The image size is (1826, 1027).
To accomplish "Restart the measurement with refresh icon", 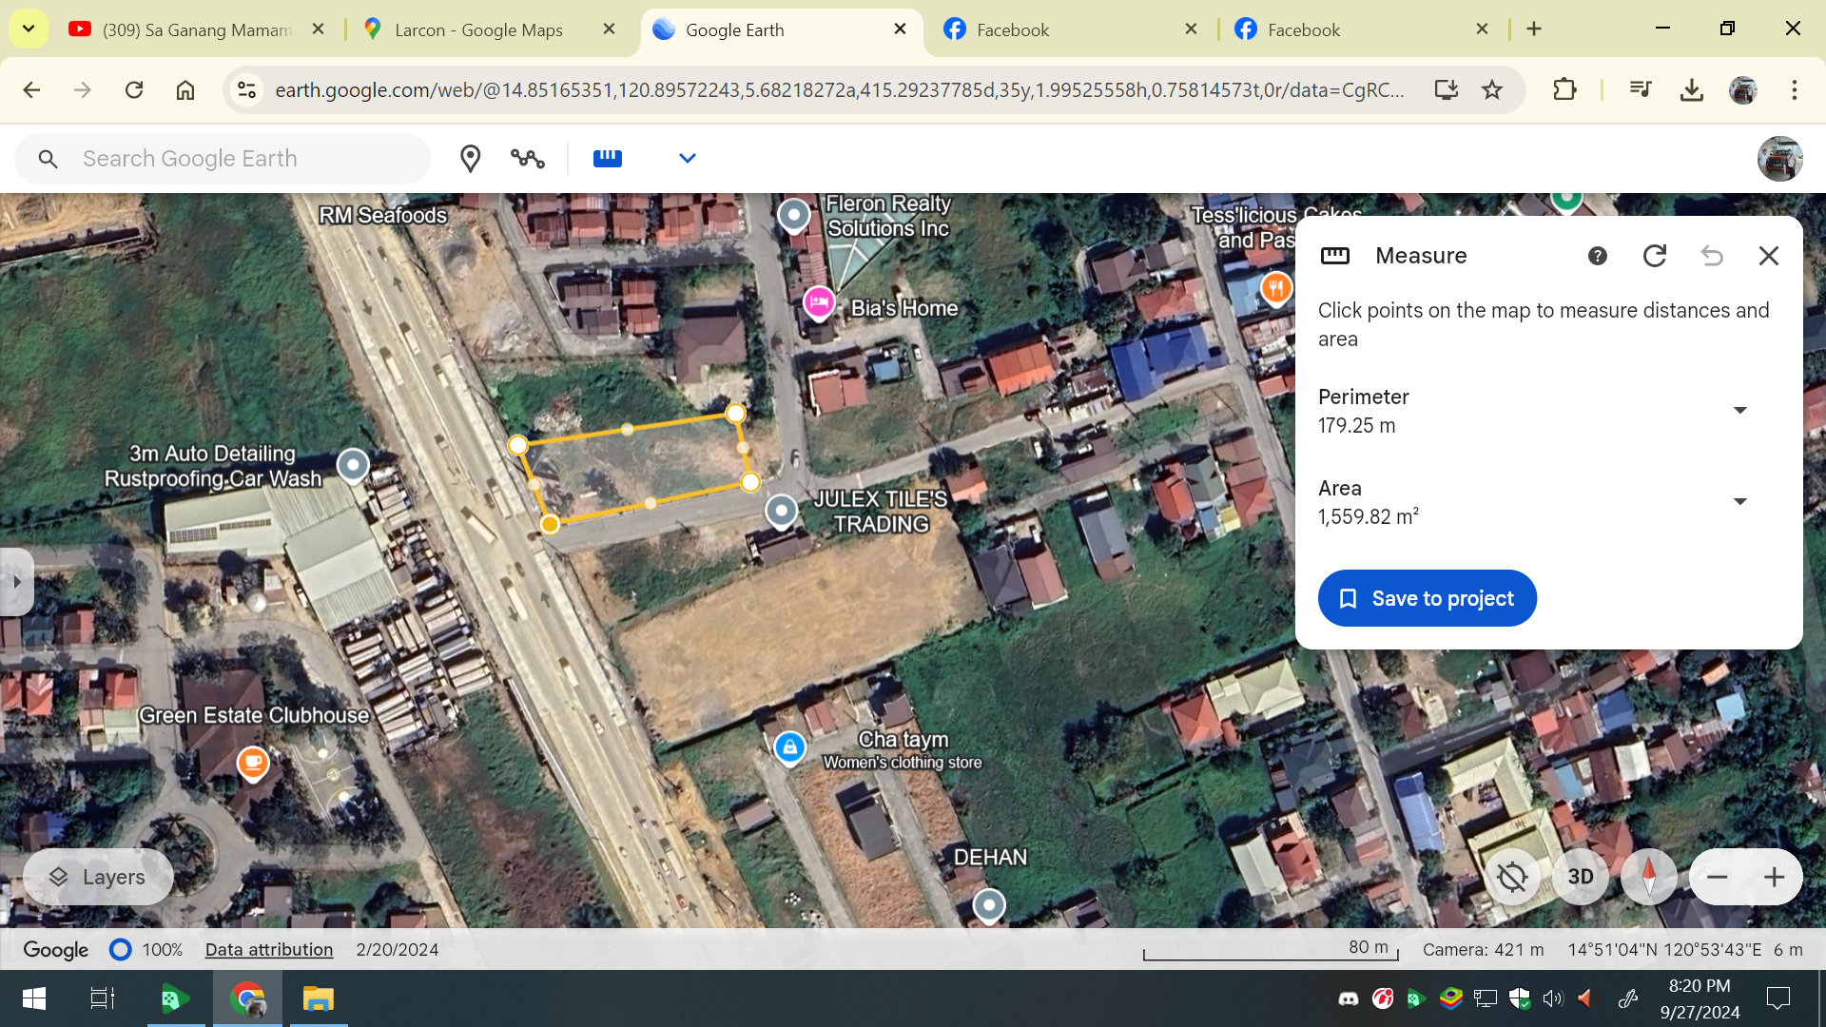I will tap(1655, 256).
